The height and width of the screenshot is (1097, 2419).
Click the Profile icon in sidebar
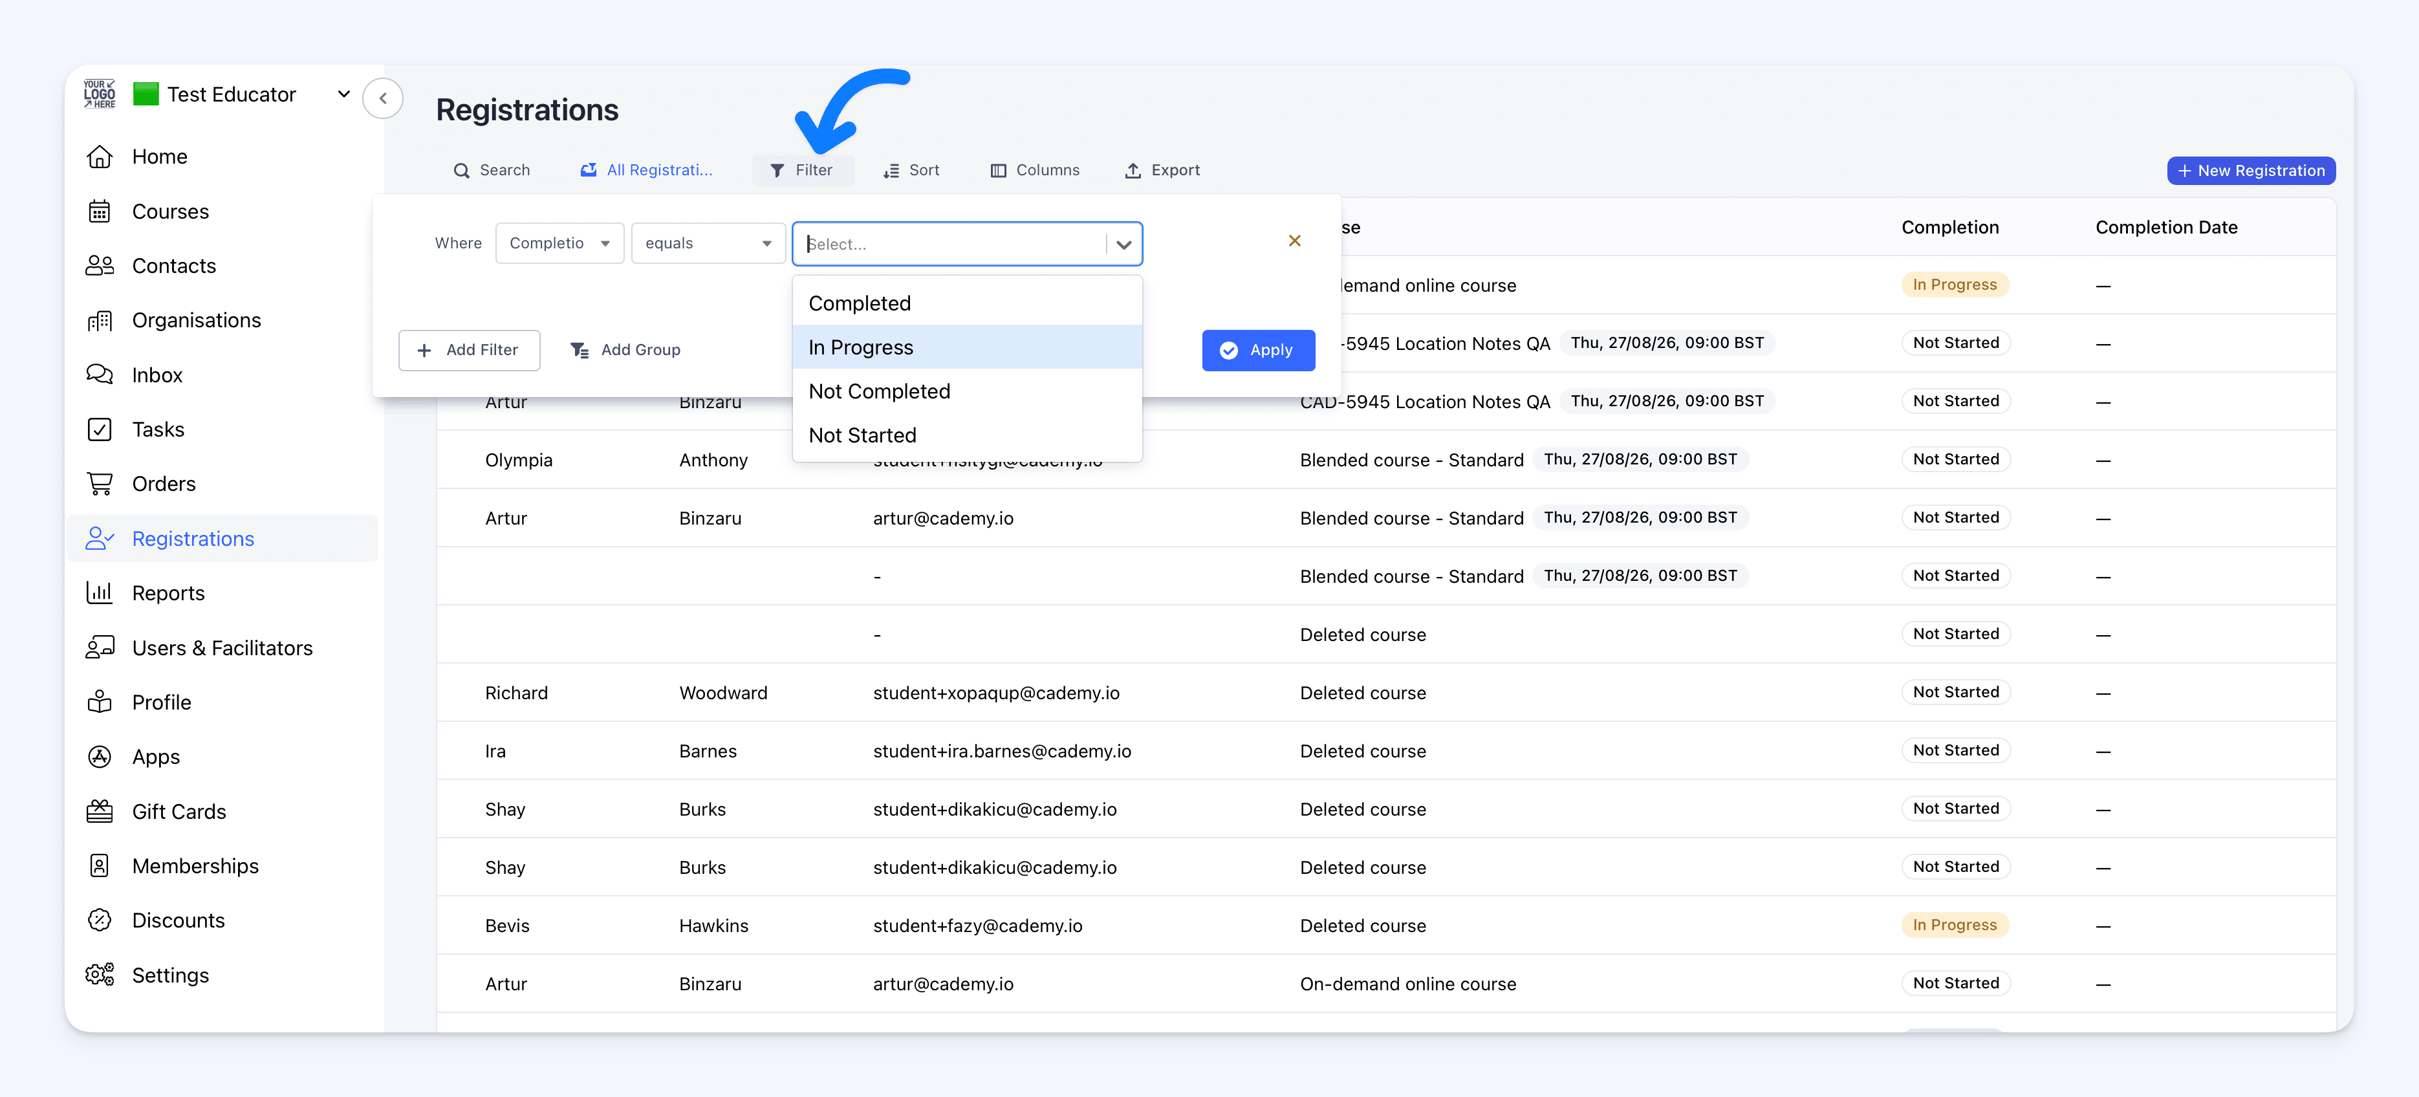pos(100,702)
